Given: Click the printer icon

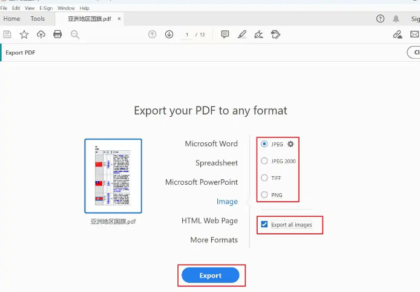Looking at the screenshot, I should click(57, 35).
